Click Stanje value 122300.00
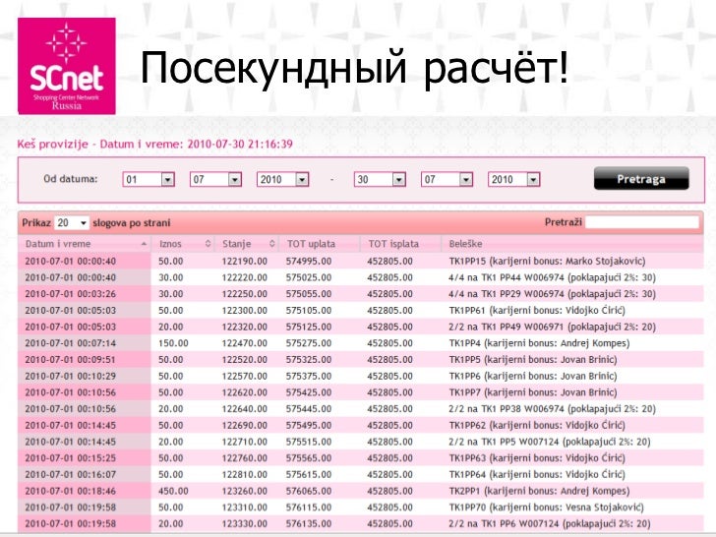Image resolution: width=716 pixels, height=537 pixels. (244, 311)
